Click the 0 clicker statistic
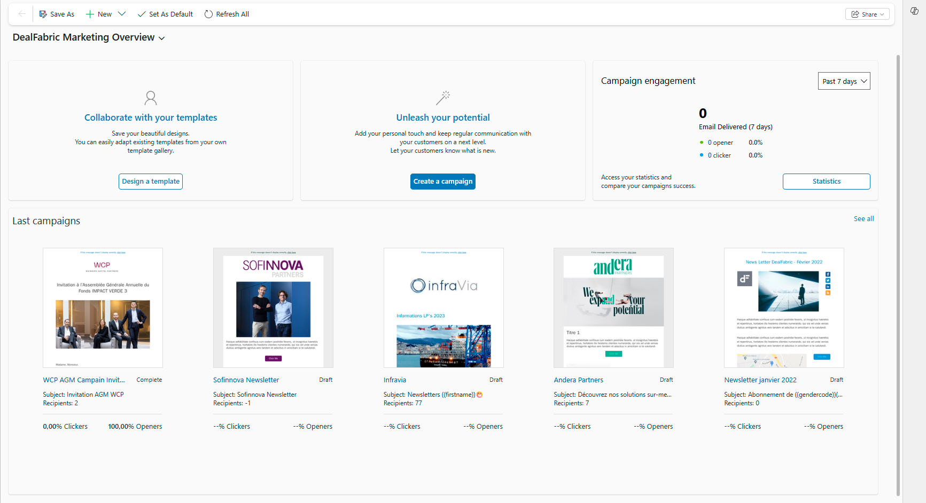The height and width of the screenshot is (503, 926). click(x=719, y=155)
